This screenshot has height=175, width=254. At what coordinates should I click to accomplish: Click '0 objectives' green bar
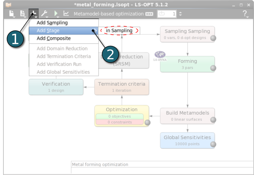[x=119, y=116]
